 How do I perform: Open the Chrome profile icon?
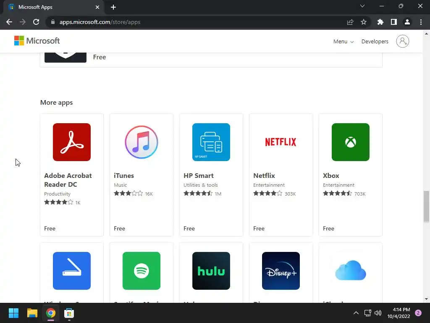[x=407, y=22]
